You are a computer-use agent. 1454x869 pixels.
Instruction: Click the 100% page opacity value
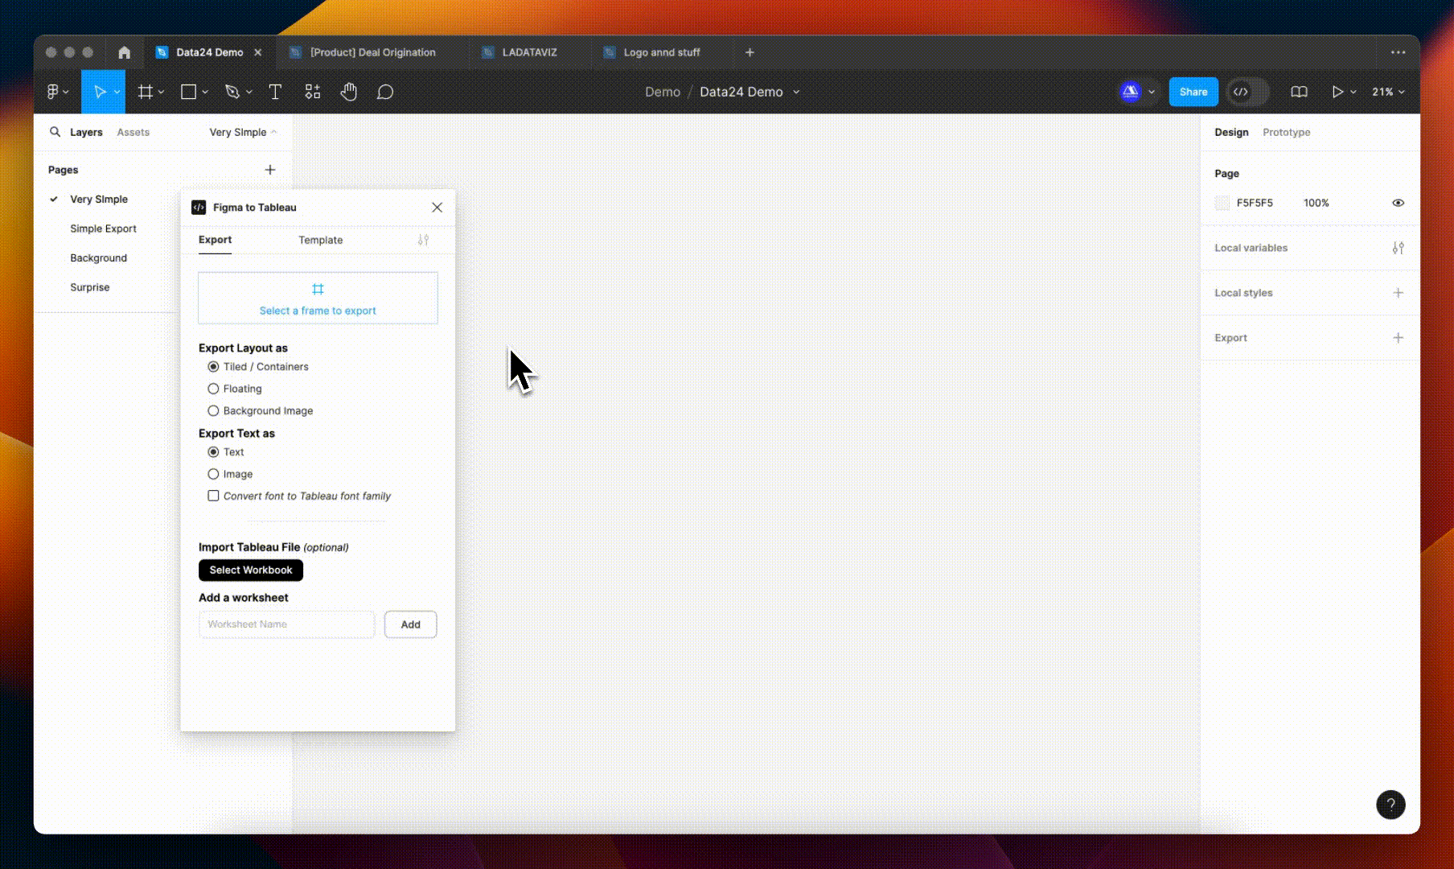pyautogui.click(x=1316, y=203)
